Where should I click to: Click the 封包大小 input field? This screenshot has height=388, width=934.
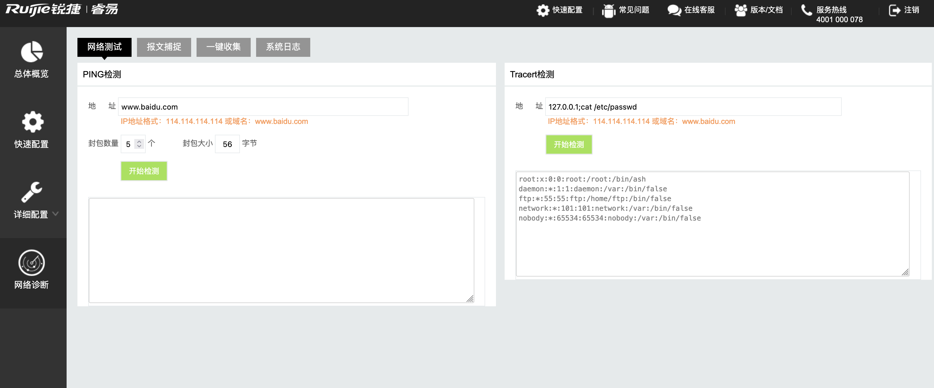(x=227, y=144)
